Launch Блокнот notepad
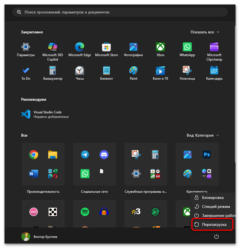The image size is (240, 248). [107, 73]
